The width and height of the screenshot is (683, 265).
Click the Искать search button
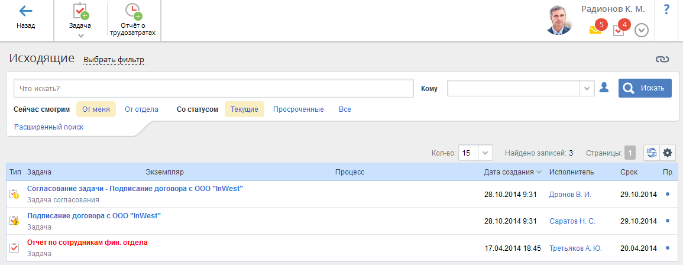[645, 88]
